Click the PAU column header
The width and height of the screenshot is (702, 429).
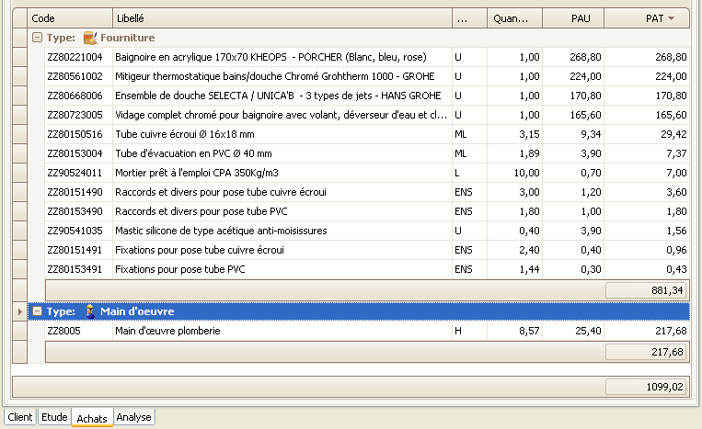pos(572,18)
